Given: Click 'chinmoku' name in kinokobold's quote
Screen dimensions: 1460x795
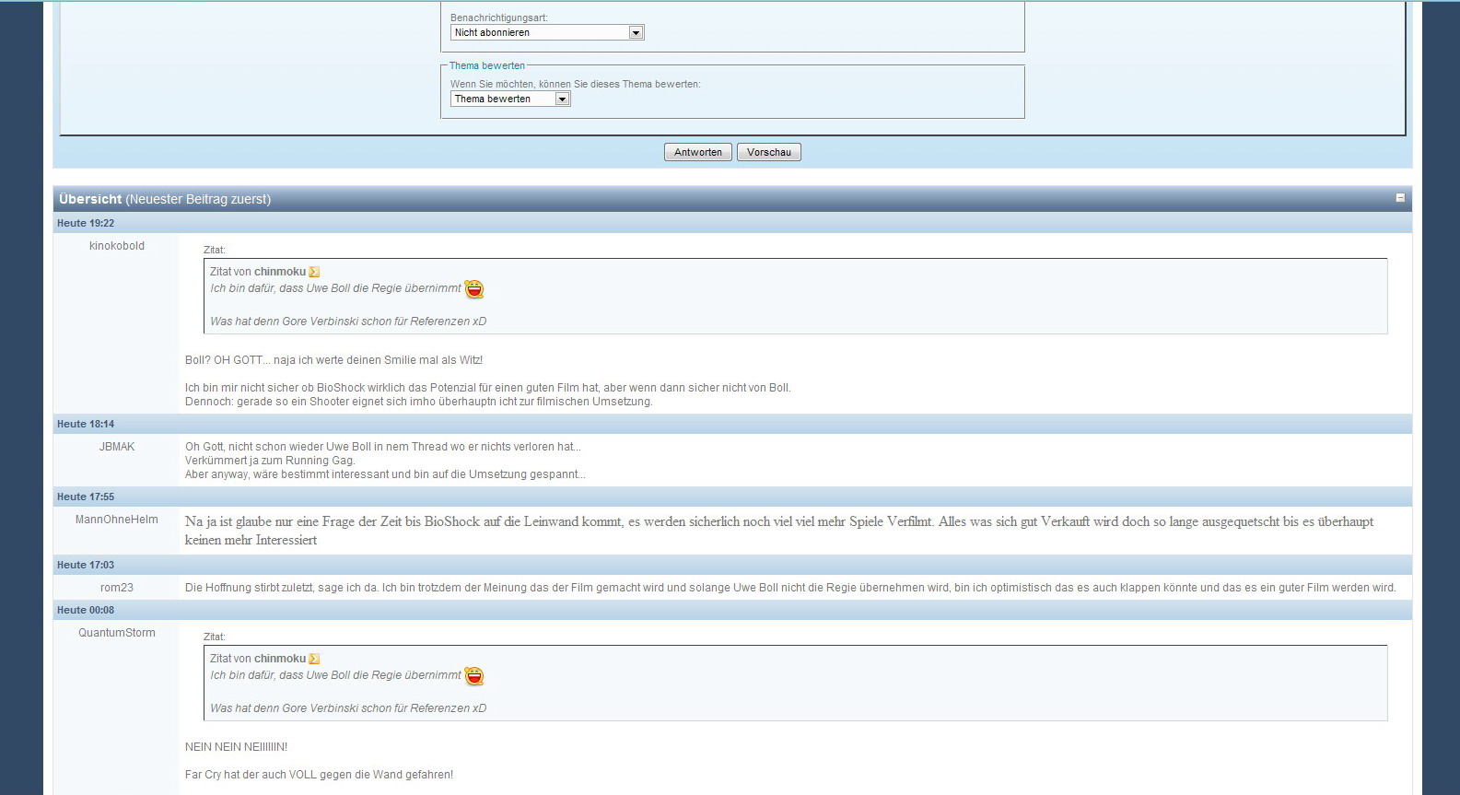Looking at the screenshot, I should [280, 272].
